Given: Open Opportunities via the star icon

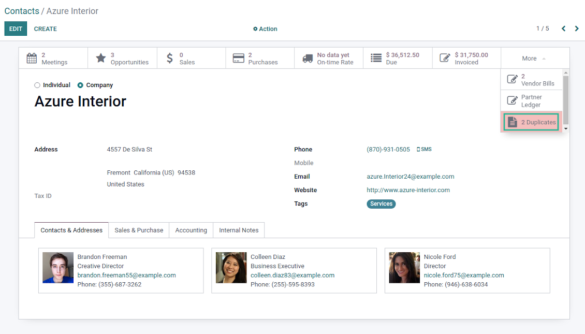Looking at the screenshot, I should pos(101,59).
